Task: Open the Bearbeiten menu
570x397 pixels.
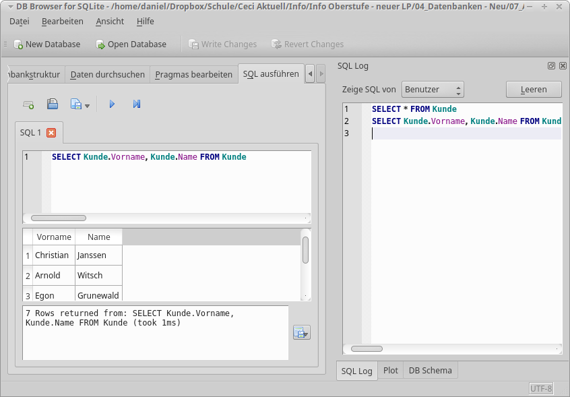Action: coord(63,21)
